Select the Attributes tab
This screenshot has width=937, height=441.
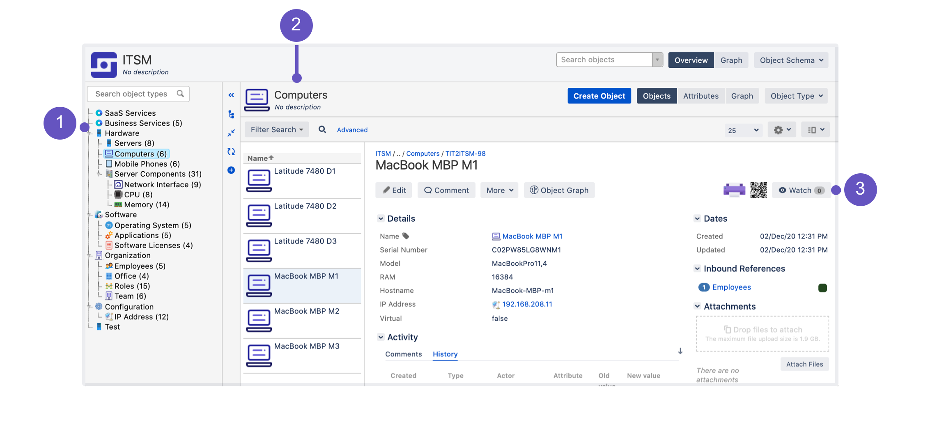[701, 96]
